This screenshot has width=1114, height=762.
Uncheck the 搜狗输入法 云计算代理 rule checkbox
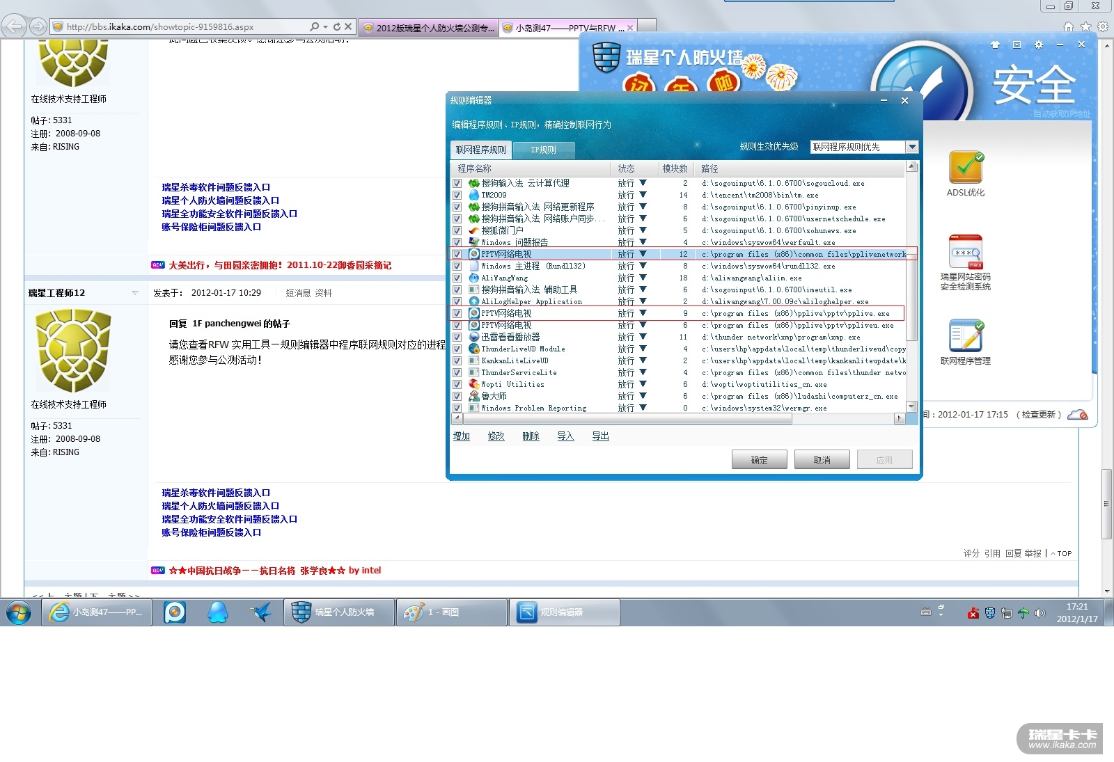tap(457, 184)
